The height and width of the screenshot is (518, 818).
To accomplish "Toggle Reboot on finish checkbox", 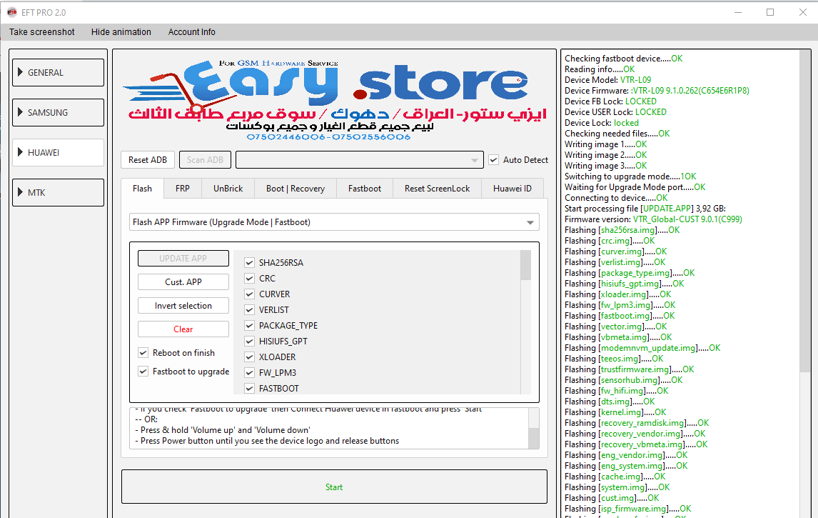I will pos(143,353).
